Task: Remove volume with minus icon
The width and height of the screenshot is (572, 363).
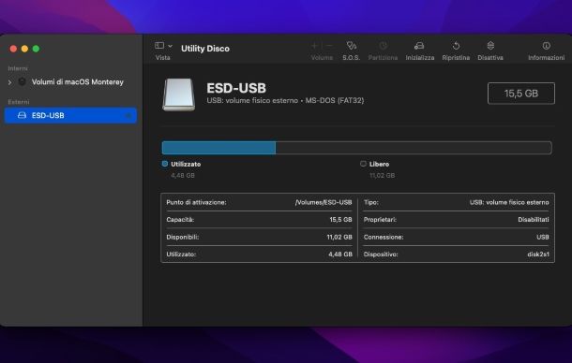Action: 329,46
